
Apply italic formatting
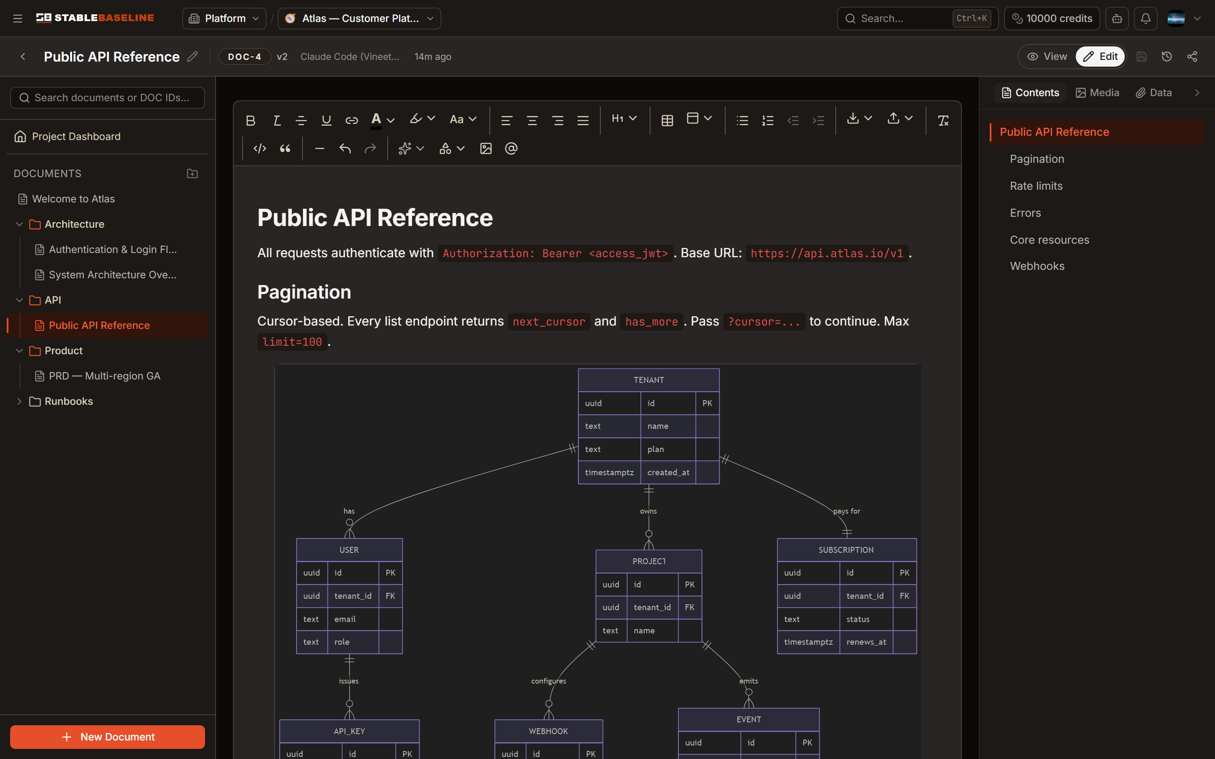(x=276, y=121)
